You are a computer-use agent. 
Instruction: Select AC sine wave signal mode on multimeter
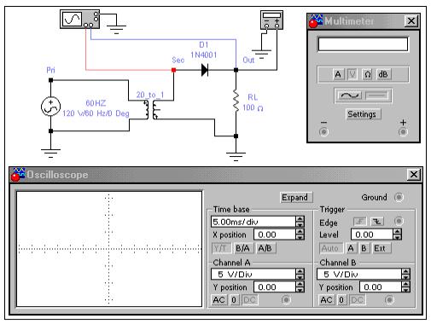pyautogui.click(x=350, y=95)
